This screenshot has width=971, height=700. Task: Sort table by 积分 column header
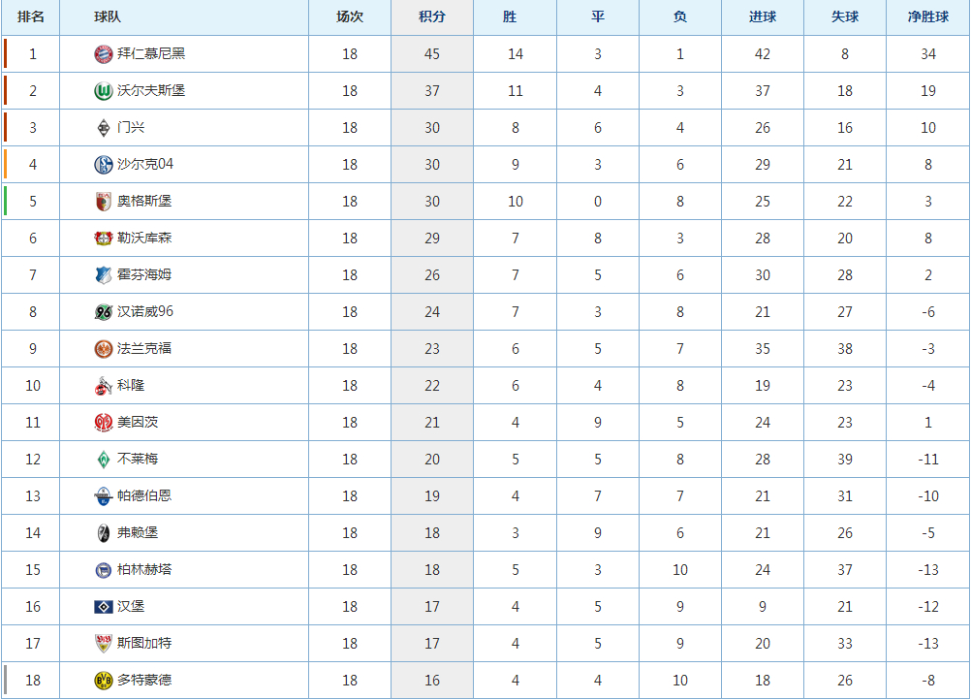pos(431,17)
